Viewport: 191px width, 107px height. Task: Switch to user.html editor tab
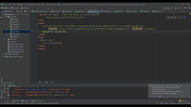point(120,11)
